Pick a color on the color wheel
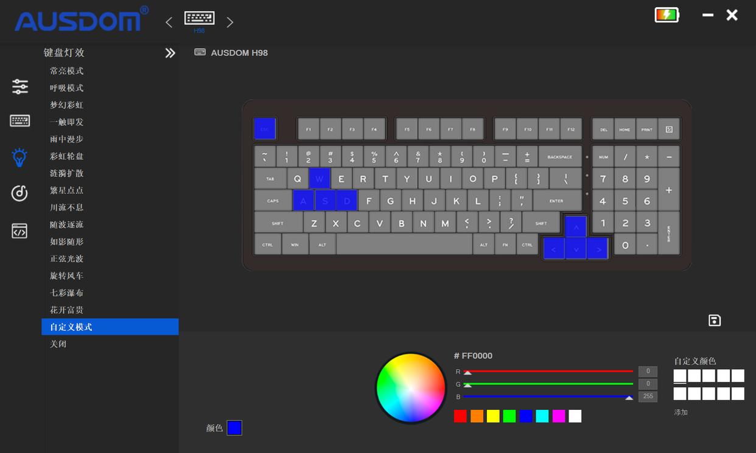This screenshot has height=453, width=756. [x=411, y=388]
